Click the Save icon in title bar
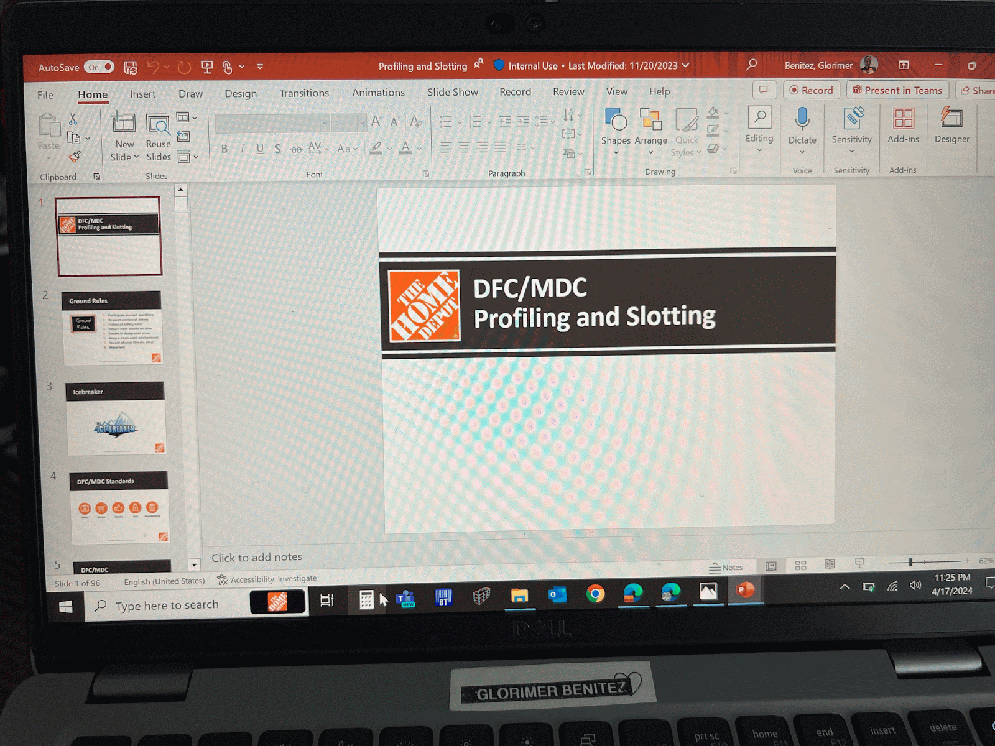995x746 pixels. tap(131, 67)
